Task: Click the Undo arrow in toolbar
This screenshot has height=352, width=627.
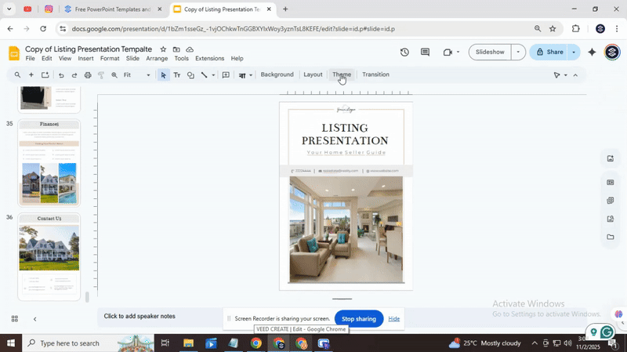Action: point(61,75)
